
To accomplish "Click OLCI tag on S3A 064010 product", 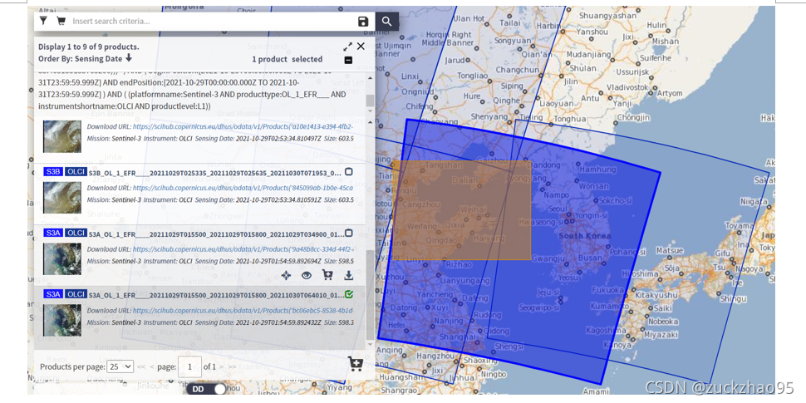I will 76,294.
